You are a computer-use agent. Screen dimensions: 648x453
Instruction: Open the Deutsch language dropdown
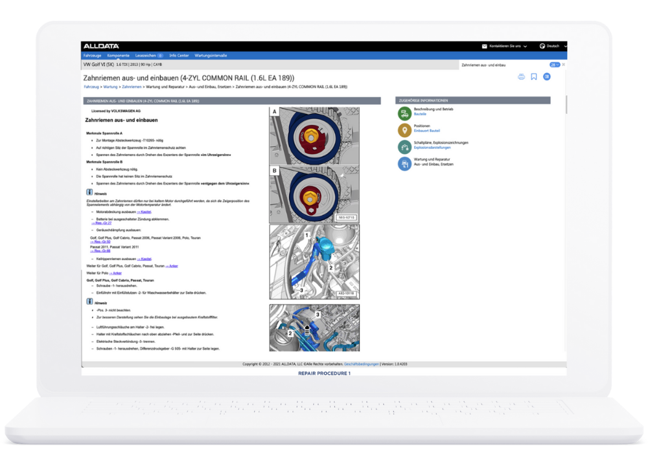[565, 46]
